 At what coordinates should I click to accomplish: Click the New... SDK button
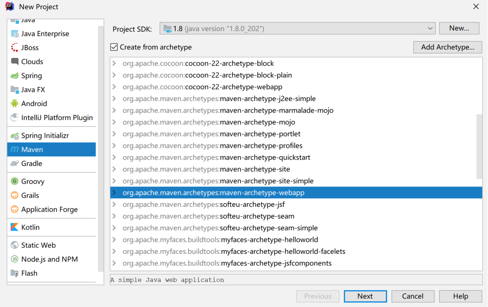pos(459,28)
